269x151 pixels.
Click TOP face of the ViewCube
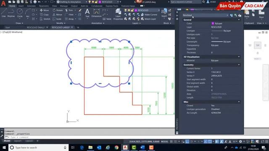coord(258,45)
